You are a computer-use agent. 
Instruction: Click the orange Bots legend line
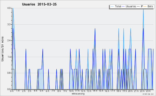tap(145, 6)
